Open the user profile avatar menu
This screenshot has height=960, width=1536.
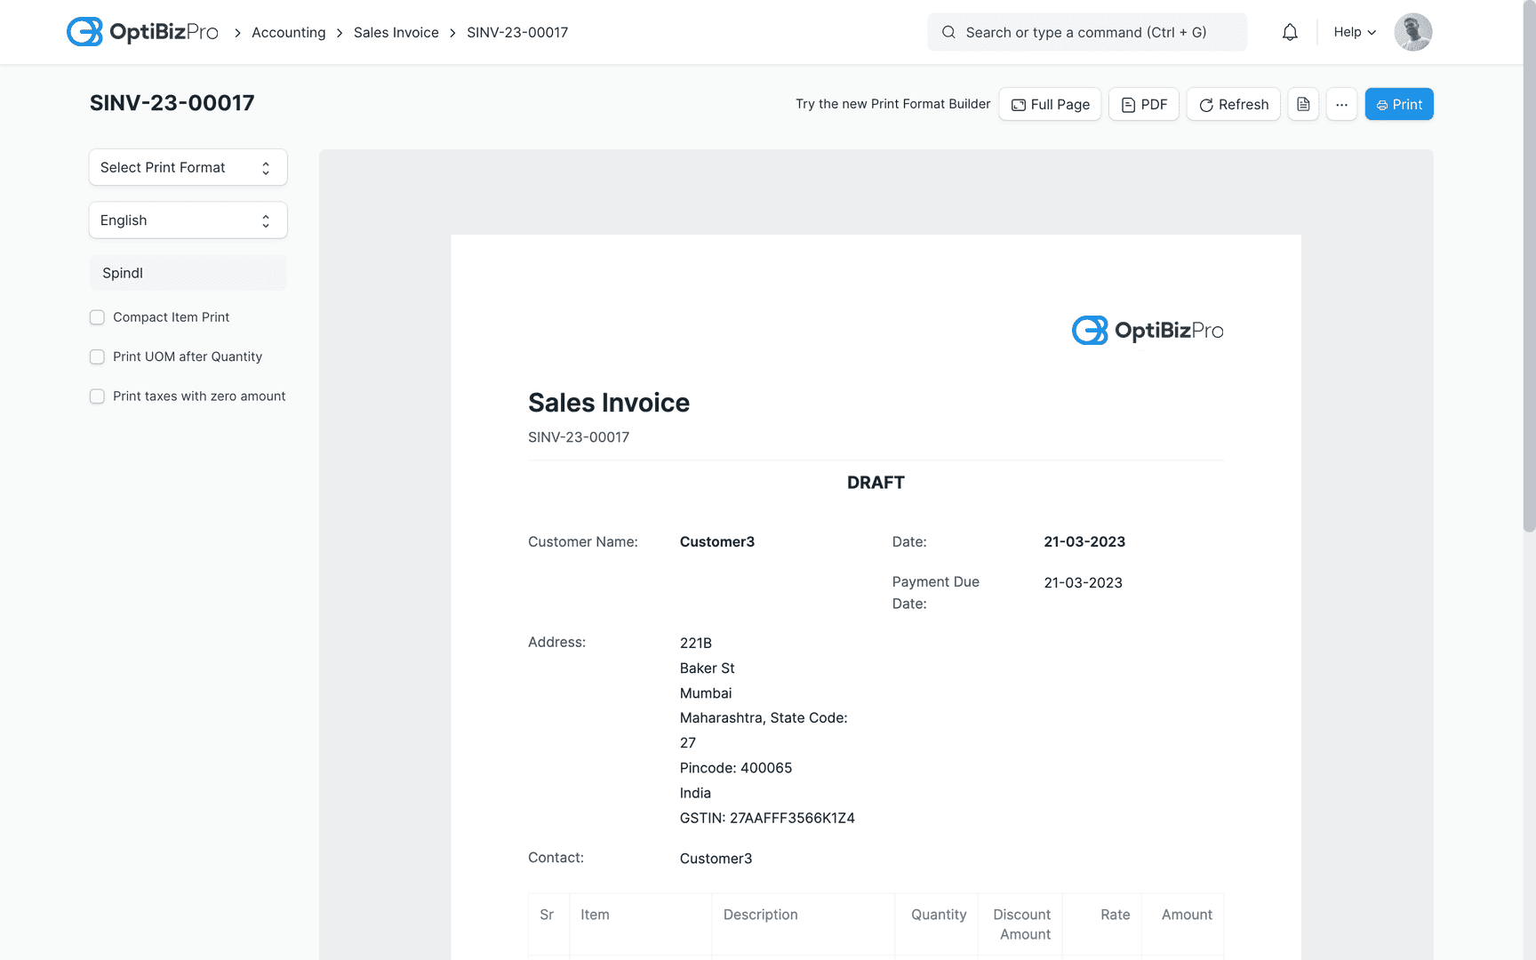1412,32
